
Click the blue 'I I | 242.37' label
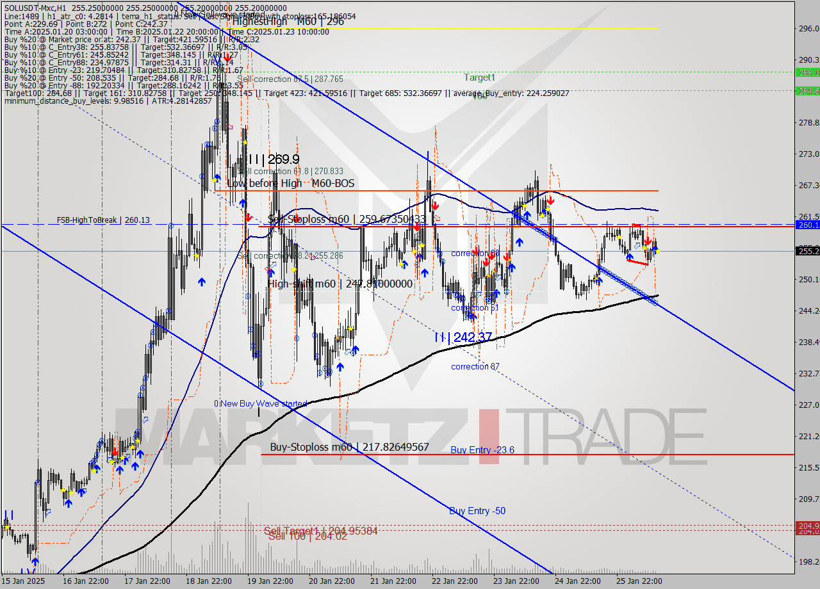pyautogui.click(x=463, y=337)
